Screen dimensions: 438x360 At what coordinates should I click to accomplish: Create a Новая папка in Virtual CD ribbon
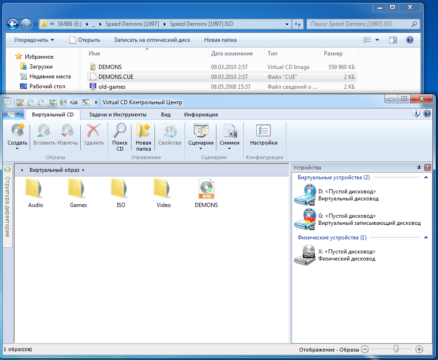point(143,130)
